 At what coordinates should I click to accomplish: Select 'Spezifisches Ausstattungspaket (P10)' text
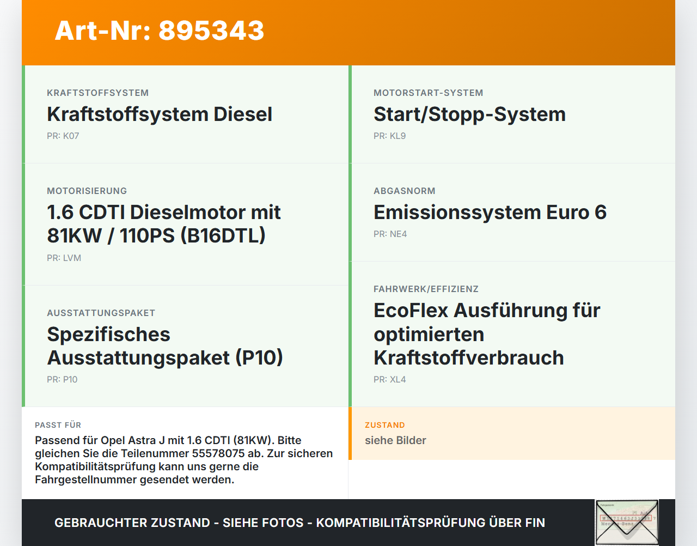pos(165,346)
